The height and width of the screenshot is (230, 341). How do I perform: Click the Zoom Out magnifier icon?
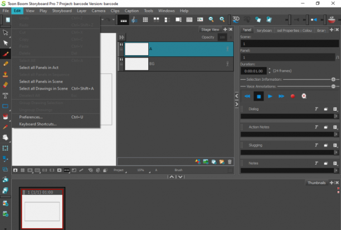pyautogui.click(x=211, y=19)
